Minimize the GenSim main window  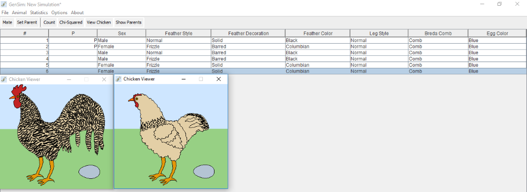pyautogui.click(x=482, y=4)
